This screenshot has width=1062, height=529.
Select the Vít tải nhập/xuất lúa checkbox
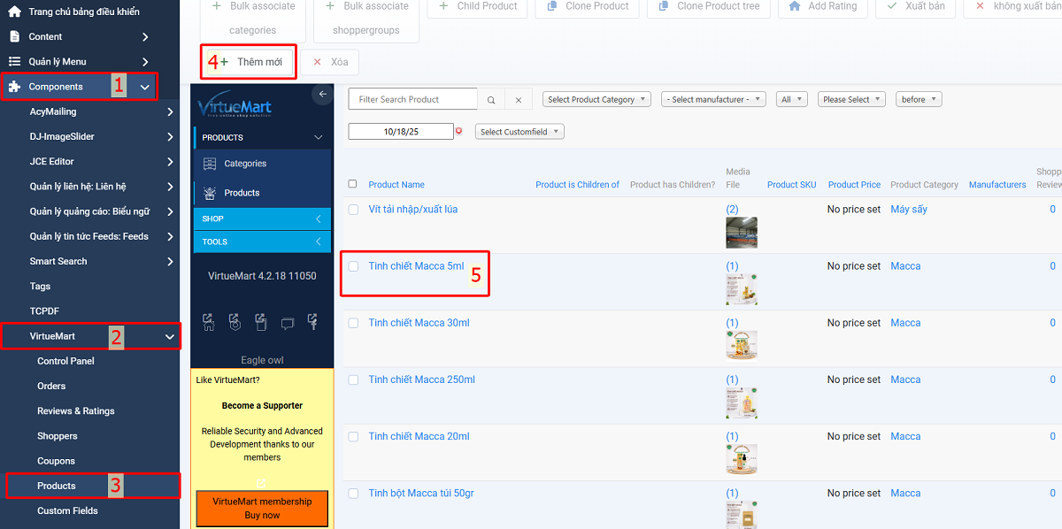353,210
